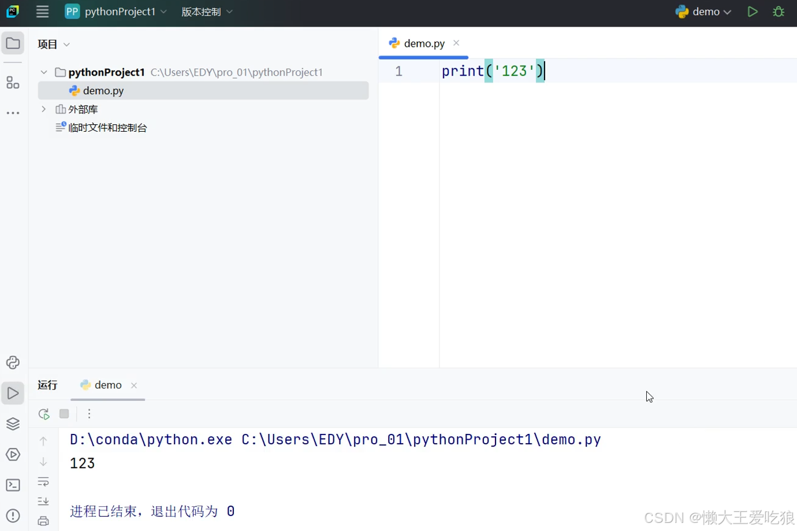Select demo.py in the project tree
The width and height of the screenshot is (797, 531).
203,91
